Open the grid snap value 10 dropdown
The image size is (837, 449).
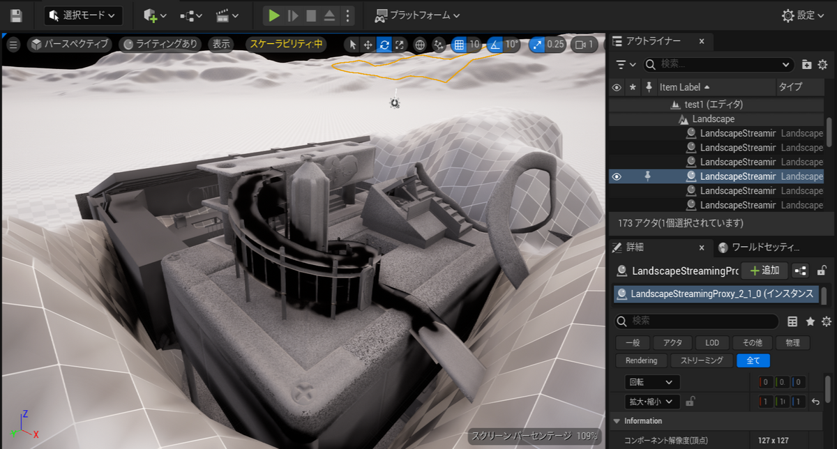474,45
